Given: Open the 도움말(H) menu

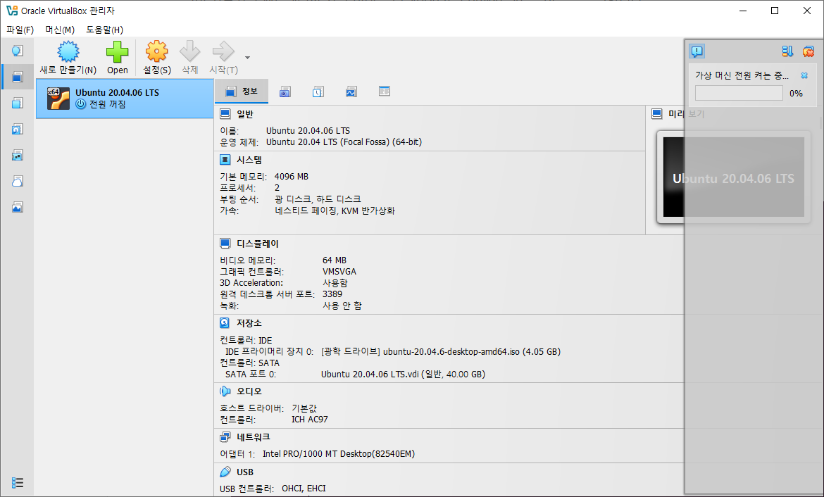Looking at the screenshot, I should click(x=104, y=30).
